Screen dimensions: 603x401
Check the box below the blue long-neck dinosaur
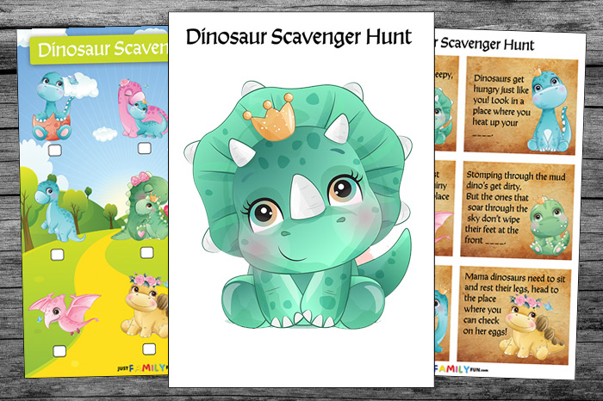click(58, 254)
